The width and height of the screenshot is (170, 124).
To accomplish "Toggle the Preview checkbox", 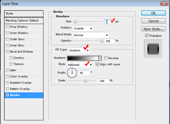I will pyautogui.click(x=147, y=36).
